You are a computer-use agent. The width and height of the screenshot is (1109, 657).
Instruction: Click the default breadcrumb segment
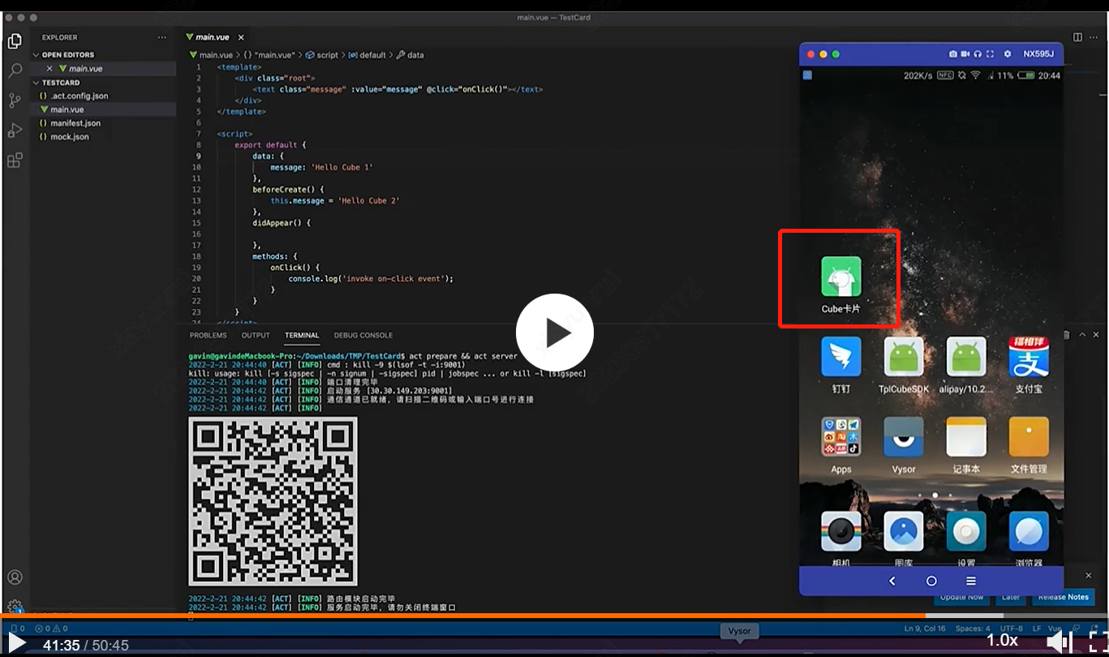click(x=367, y=55)
